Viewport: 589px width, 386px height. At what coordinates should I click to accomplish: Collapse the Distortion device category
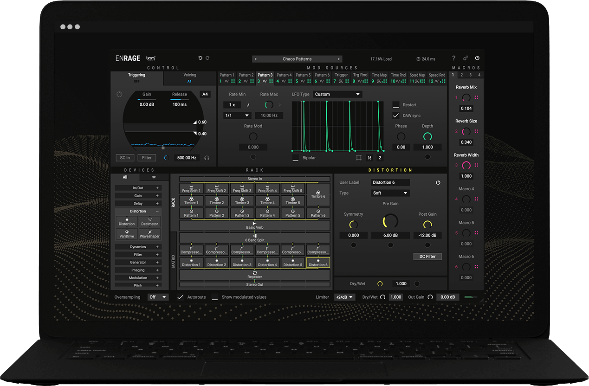tap(138, 211)
